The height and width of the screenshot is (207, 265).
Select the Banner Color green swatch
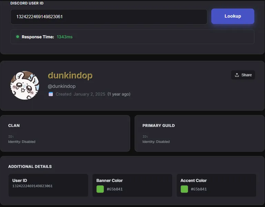[100, 189]
